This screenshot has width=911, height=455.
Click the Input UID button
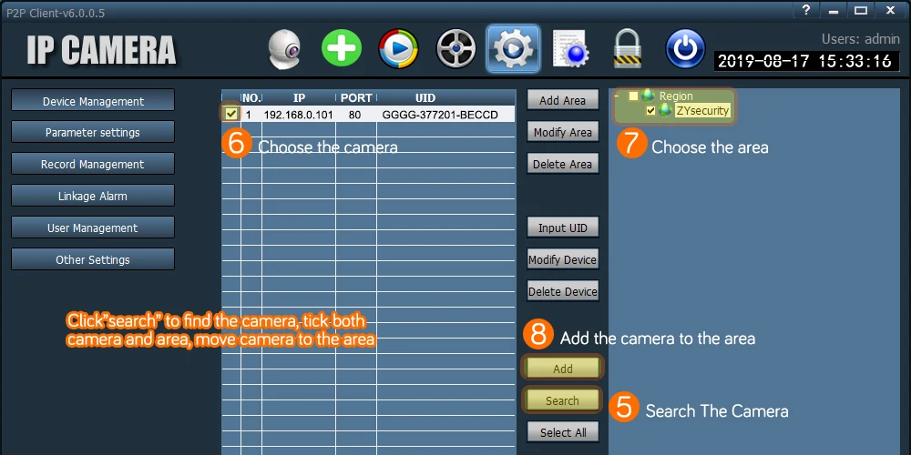click(x=562, y=228)
